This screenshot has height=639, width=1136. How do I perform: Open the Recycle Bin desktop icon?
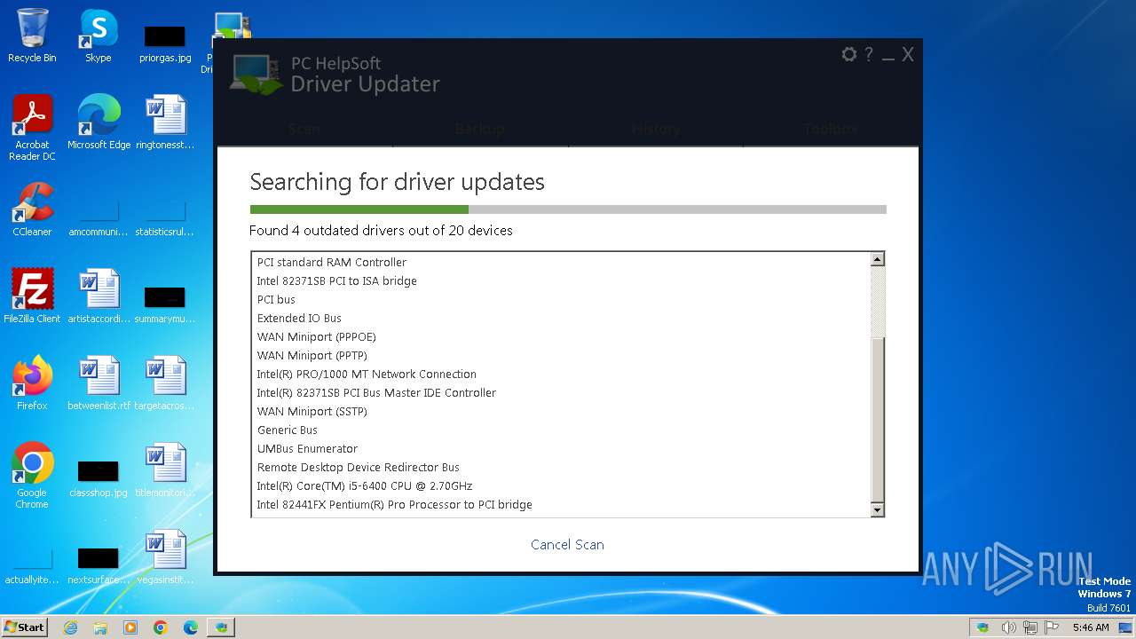click(32, 36)
